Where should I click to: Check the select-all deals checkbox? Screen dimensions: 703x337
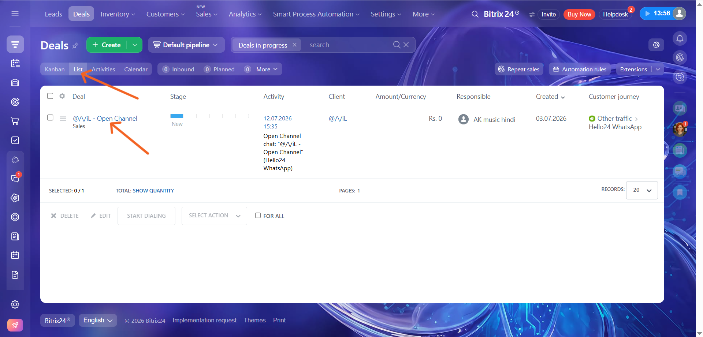[x=50, y=96]
